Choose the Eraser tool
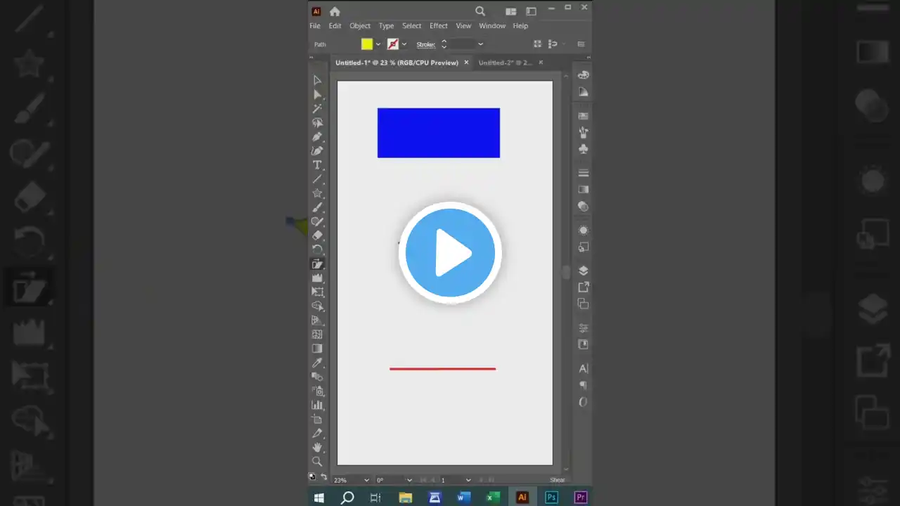The width and height of the screenshot is (900, 506). click(x=317, y=235)
